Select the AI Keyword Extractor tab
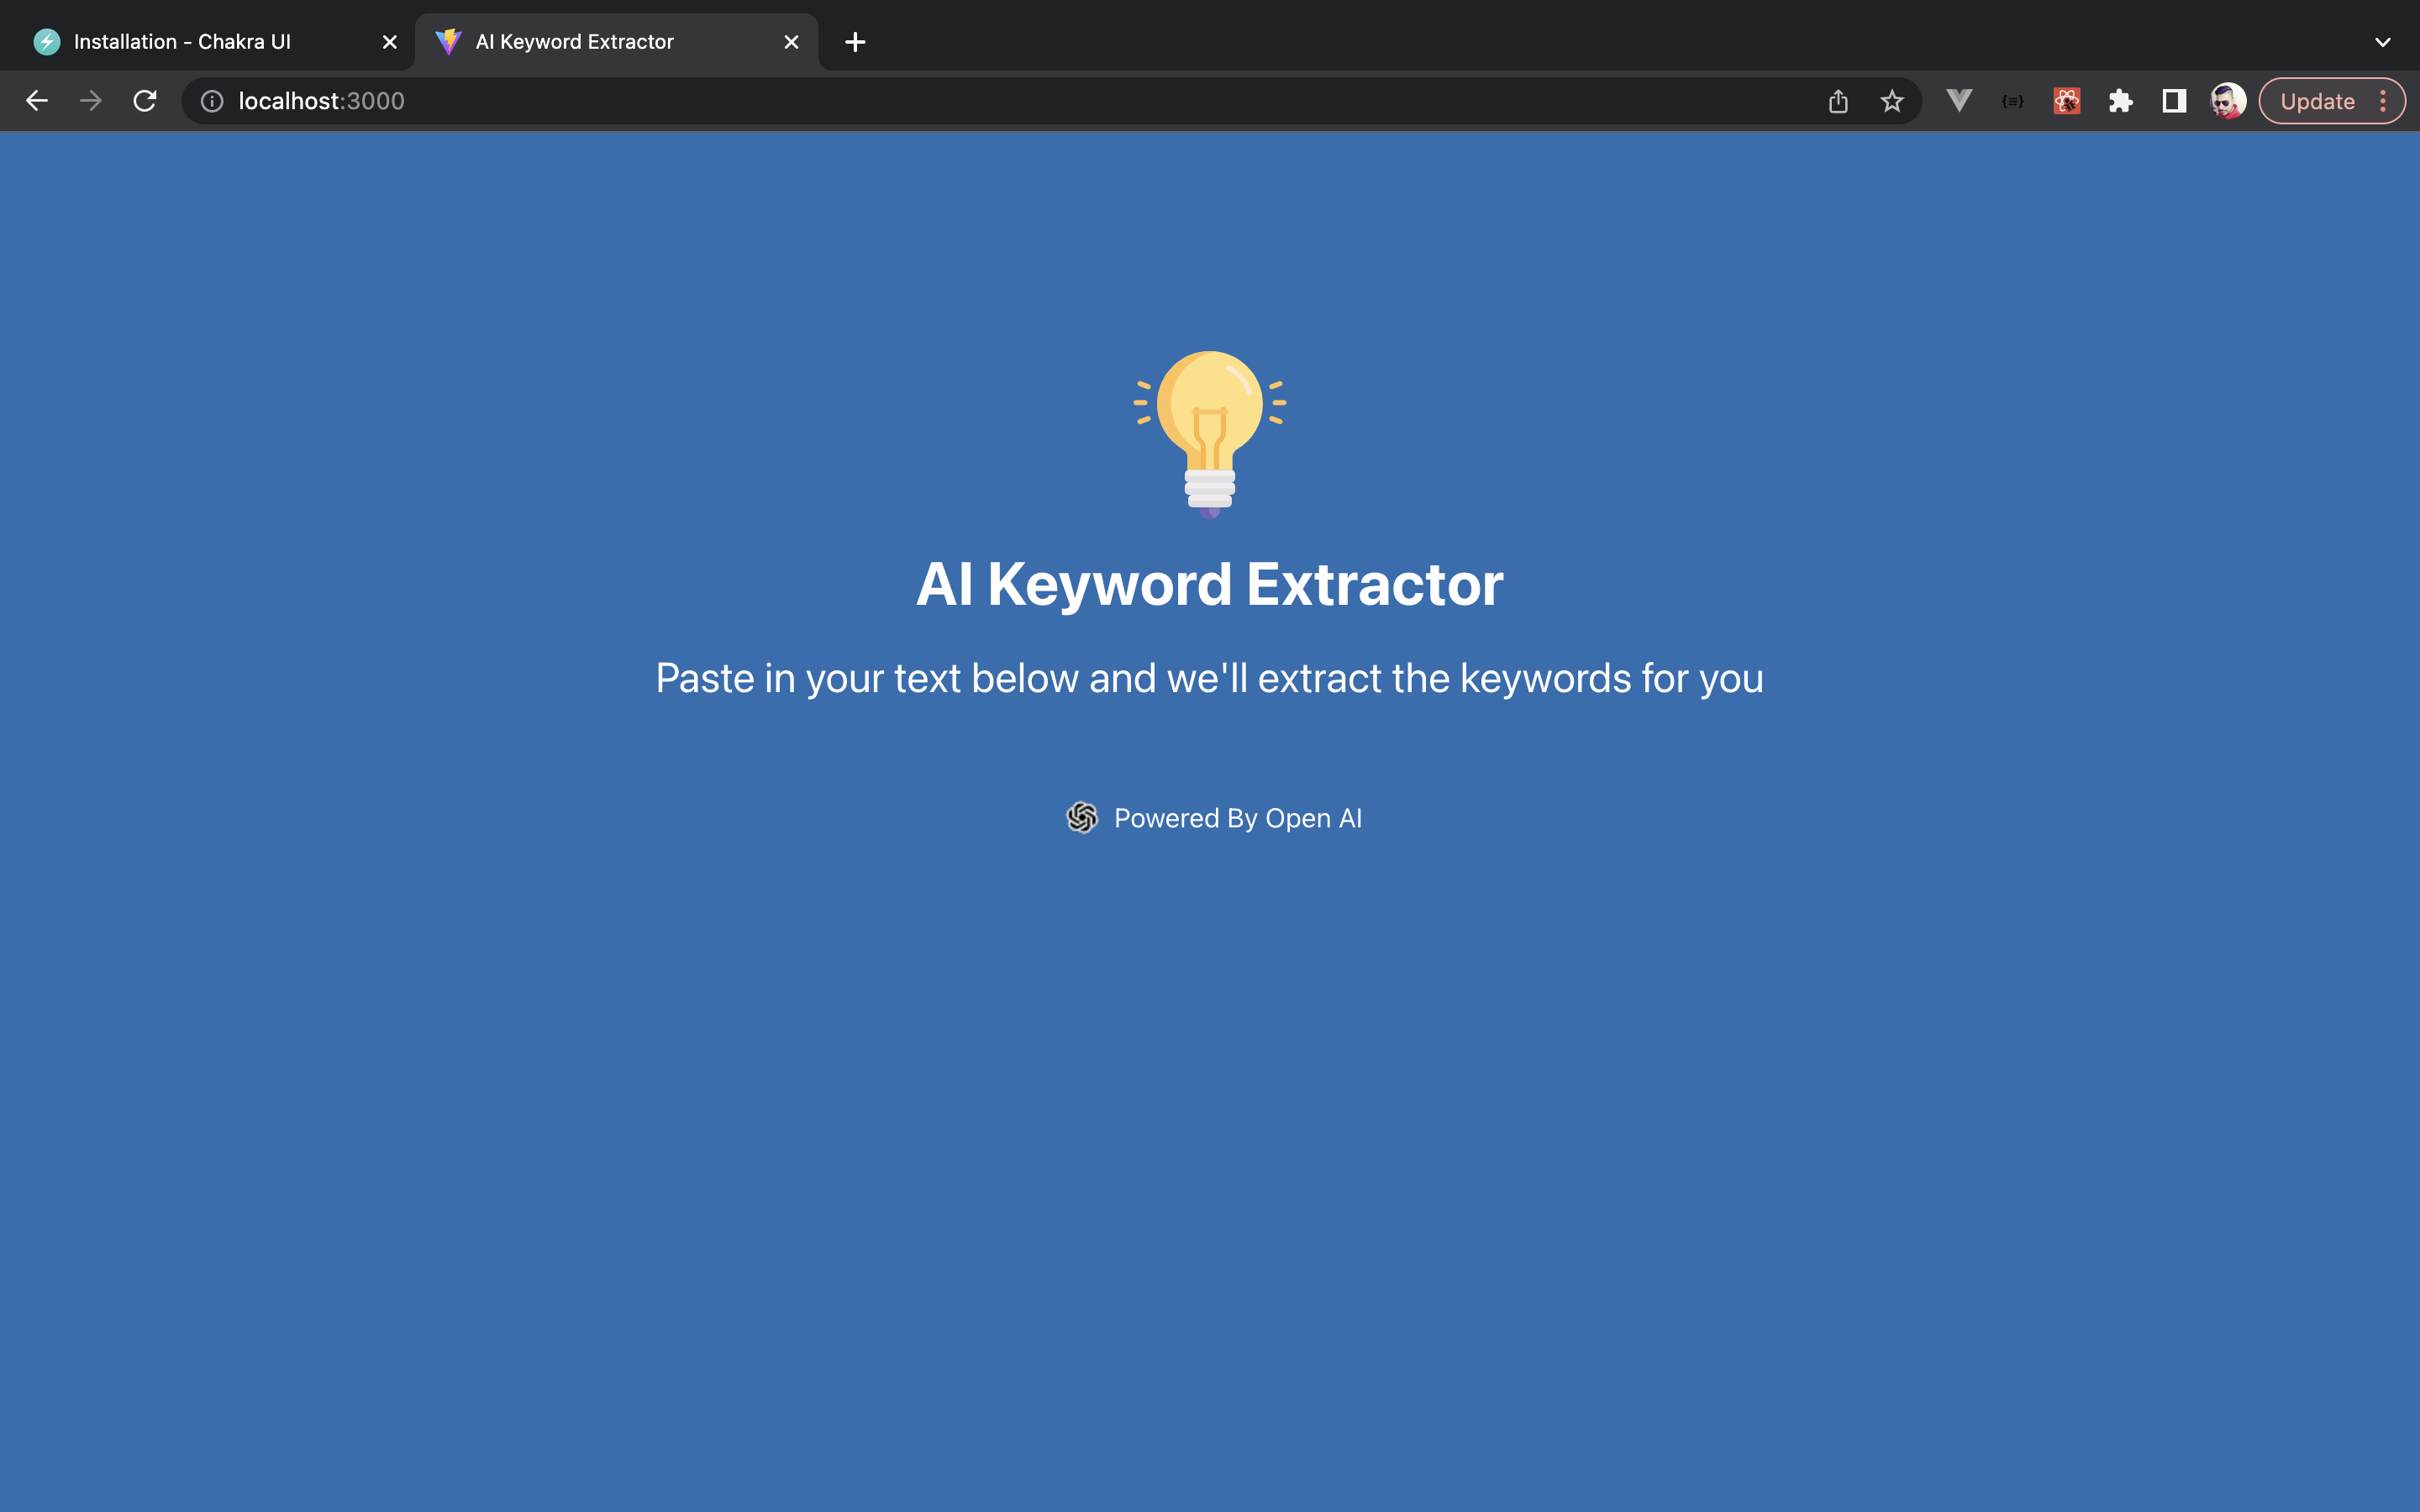The height and width of the screenshot is (1512, 2420). coord(574,41)
